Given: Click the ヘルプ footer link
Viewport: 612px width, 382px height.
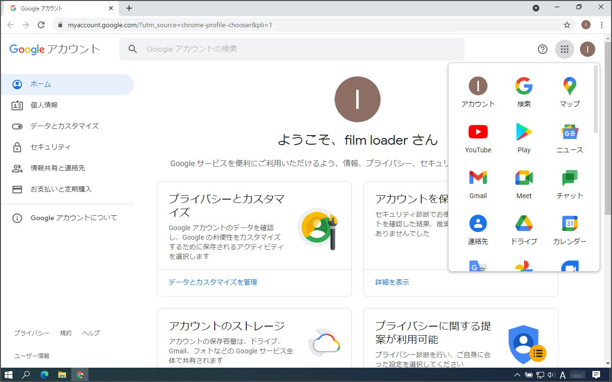Looking at the screenshot, I should point(91,333).
